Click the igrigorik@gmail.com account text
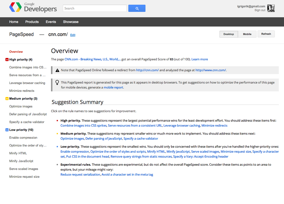Screen dimensions: 284x204 click(x=251, y=6)
